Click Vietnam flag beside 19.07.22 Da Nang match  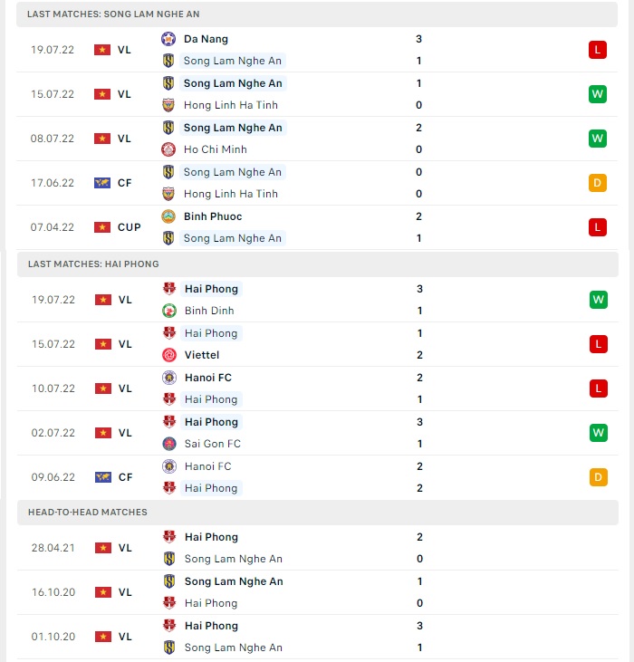(x=102, y=50)
